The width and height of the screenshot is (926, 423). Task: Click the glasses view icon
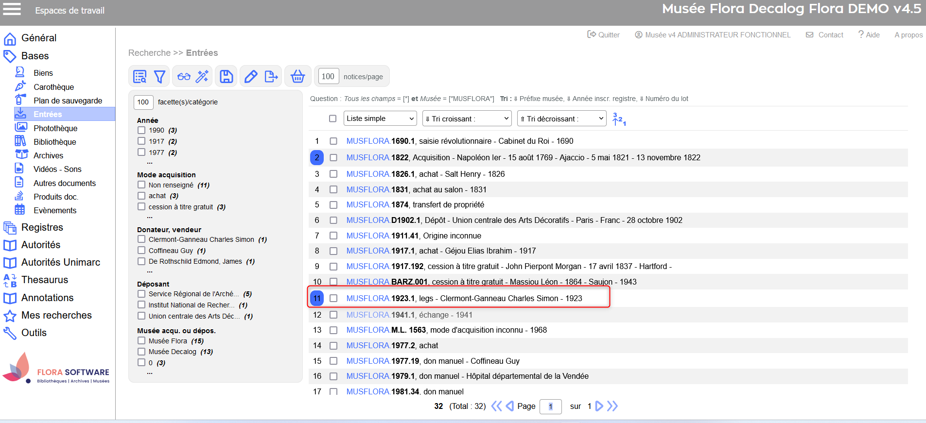point(184,76)
